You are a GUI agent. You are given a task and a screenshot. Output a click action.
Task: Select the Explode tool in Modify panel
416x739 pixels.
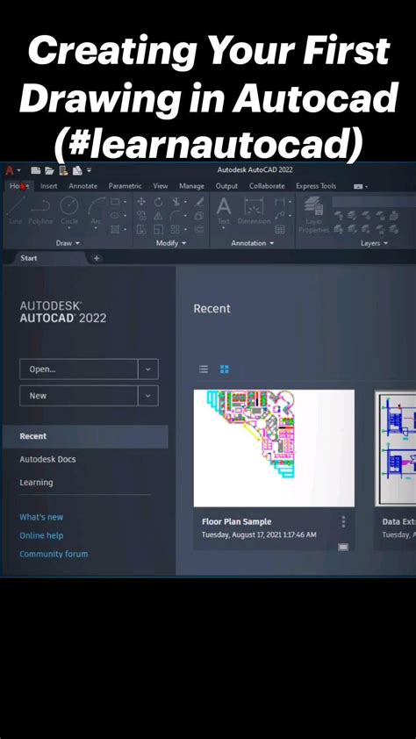click(x=199, y=215)
